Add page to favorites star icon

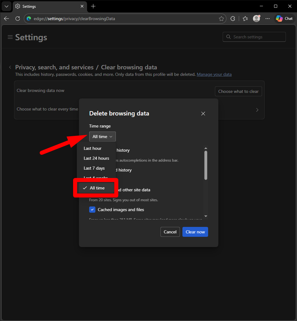coord(221,19)
